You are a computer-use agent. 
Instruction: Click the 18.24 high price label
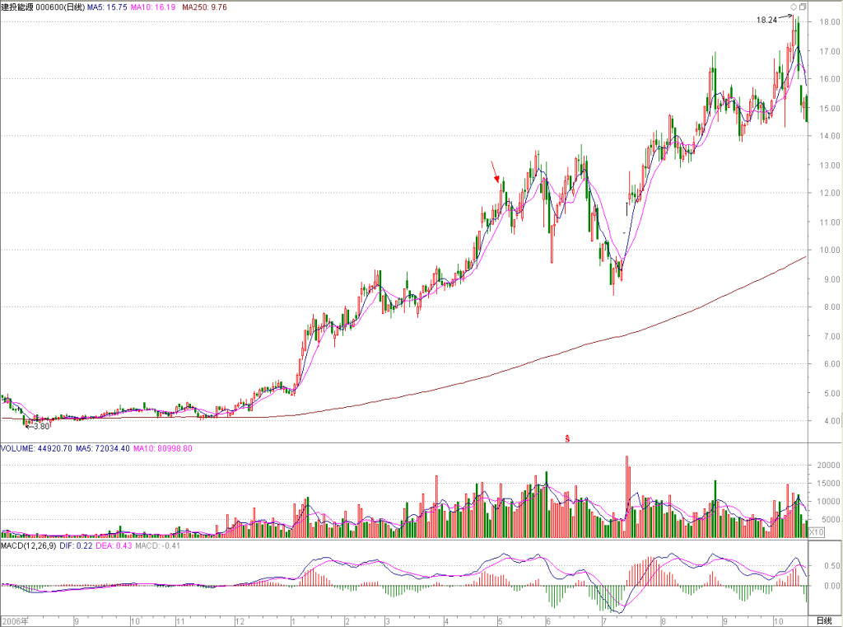coord(766,20)
